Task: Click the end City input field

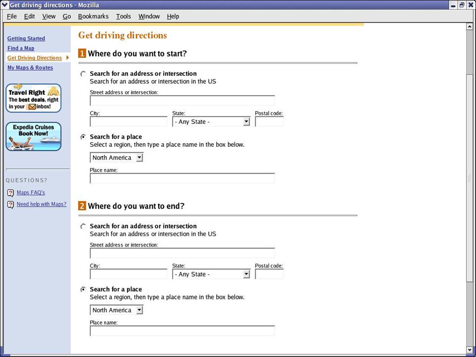Action: pyautogui.click(x=128, y=274)
